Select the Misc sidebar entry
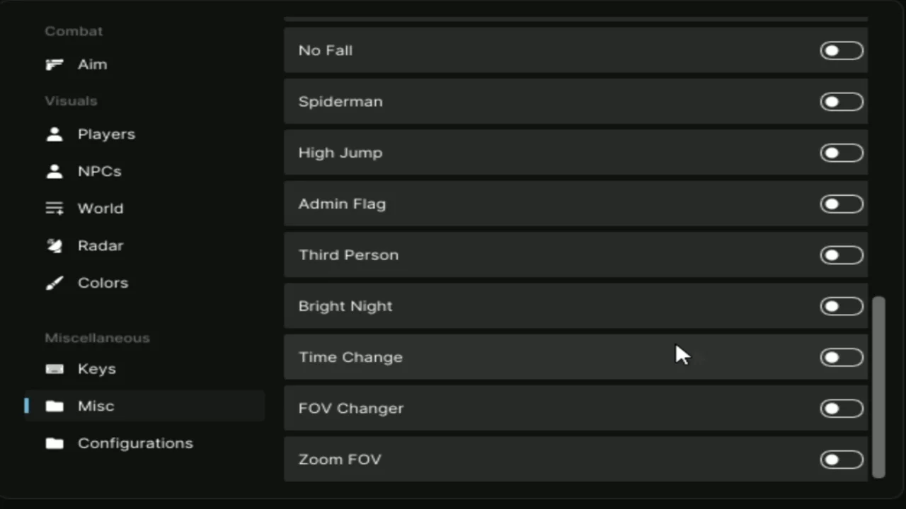Viewport: 906px width, 509px height. click(x=145, y=406)
